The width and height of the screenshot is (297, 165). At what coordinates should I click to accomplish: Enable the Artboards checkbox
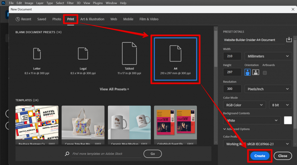pyautogui.click(x=265, y=73)
